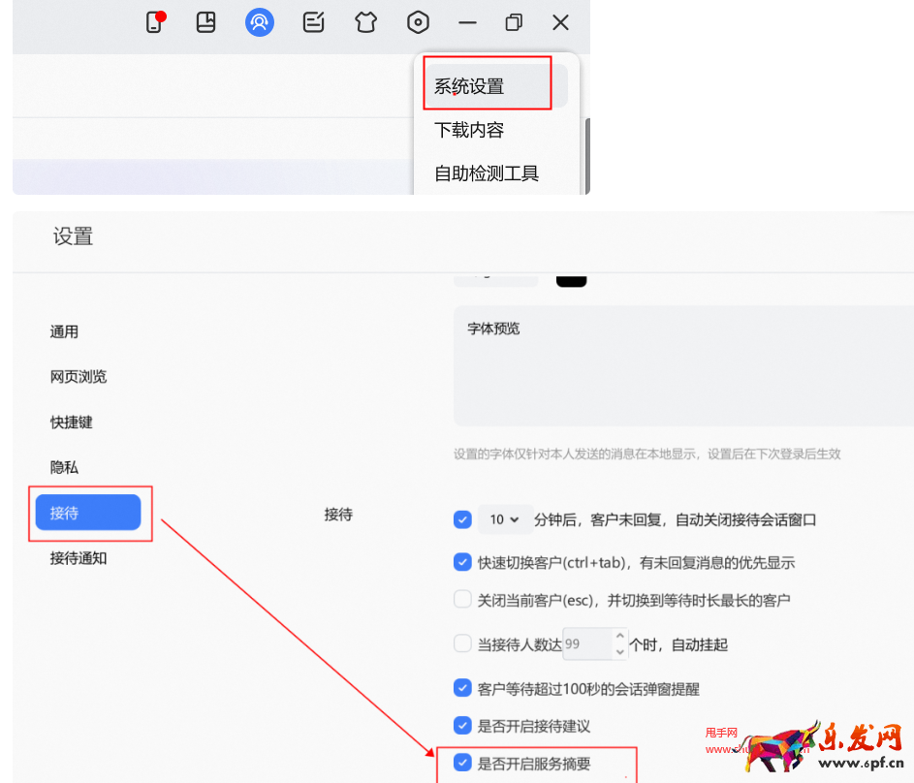Click the black font color swatch
The height and width of the screenshot is (783, 914).
pyautogui.click(x=571, y=281)
